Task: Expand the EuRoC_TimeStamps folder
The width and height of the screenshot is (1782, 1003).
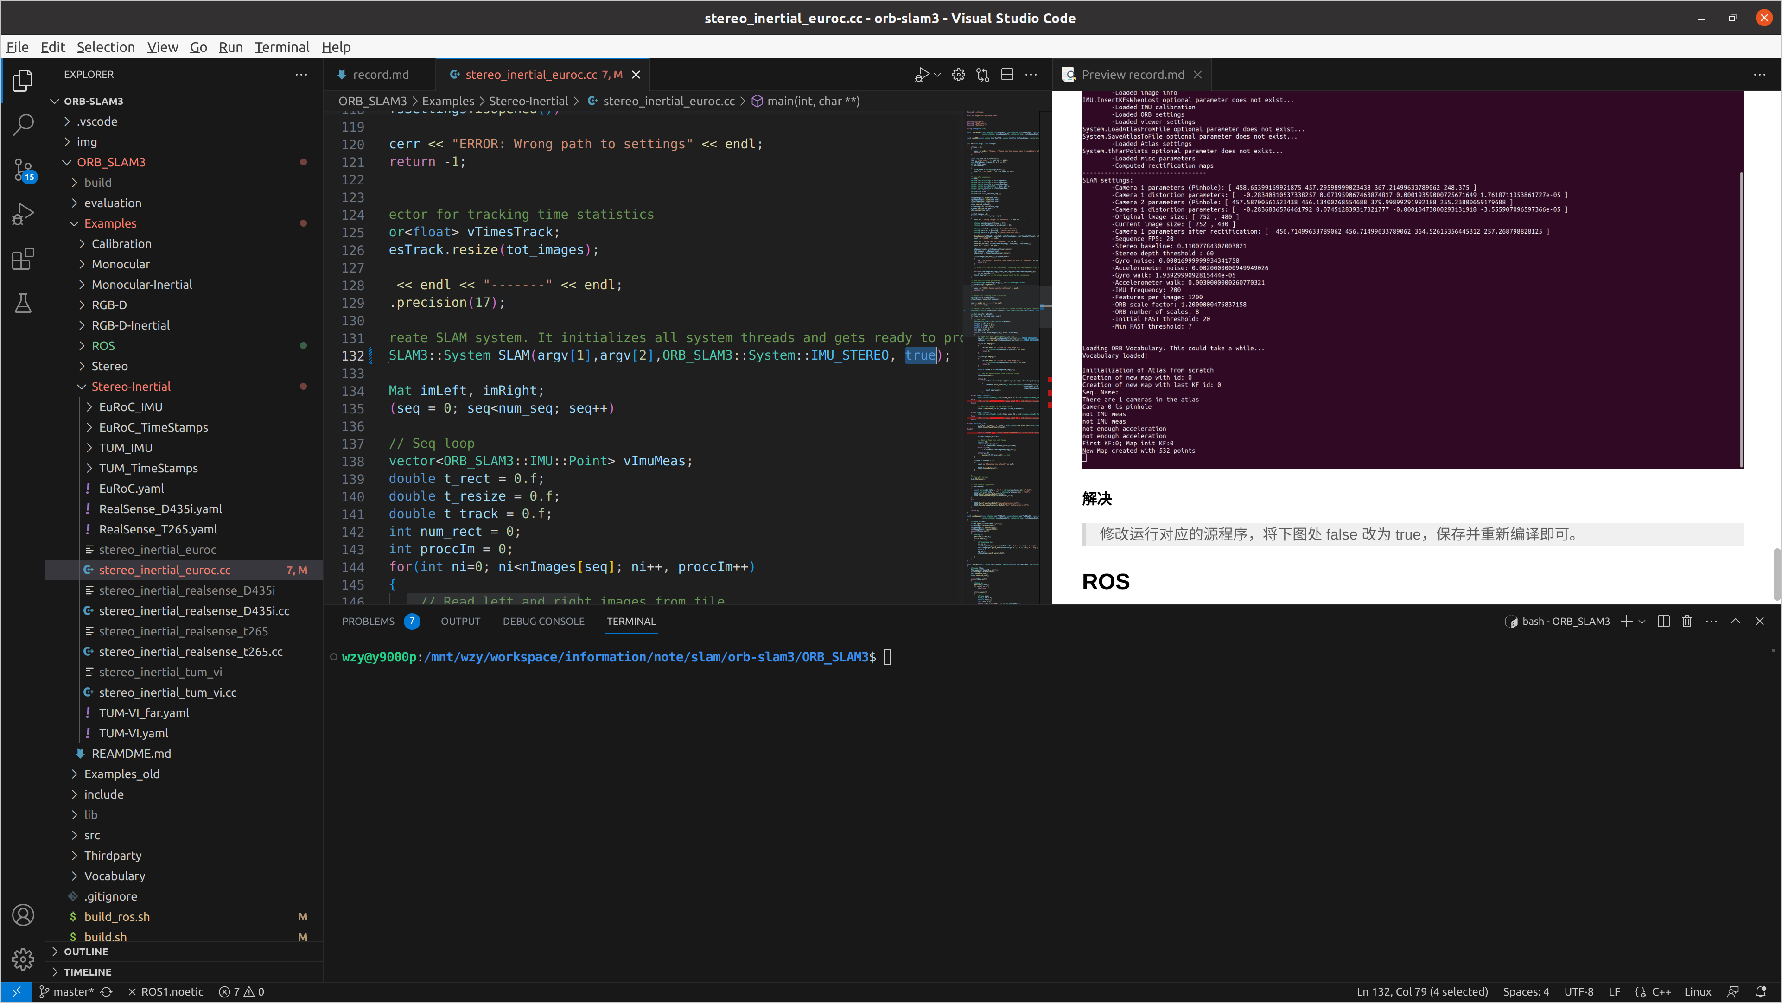Action: point(184,427)
